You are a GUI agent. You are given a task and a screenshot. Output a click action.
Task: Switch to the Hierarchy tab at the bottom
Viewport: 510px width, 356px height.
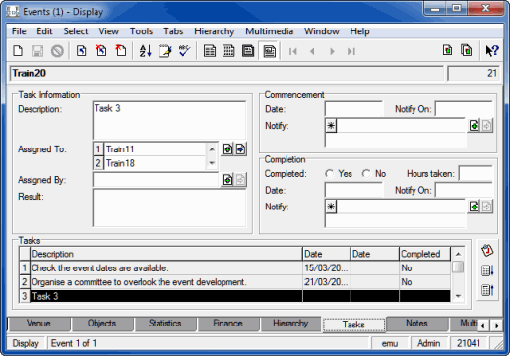290,324
